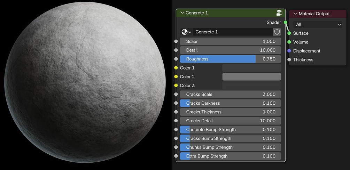This screenshot has width=350, height=170.
Task: Click the yellow Color 2 socket
Action: 176,76
